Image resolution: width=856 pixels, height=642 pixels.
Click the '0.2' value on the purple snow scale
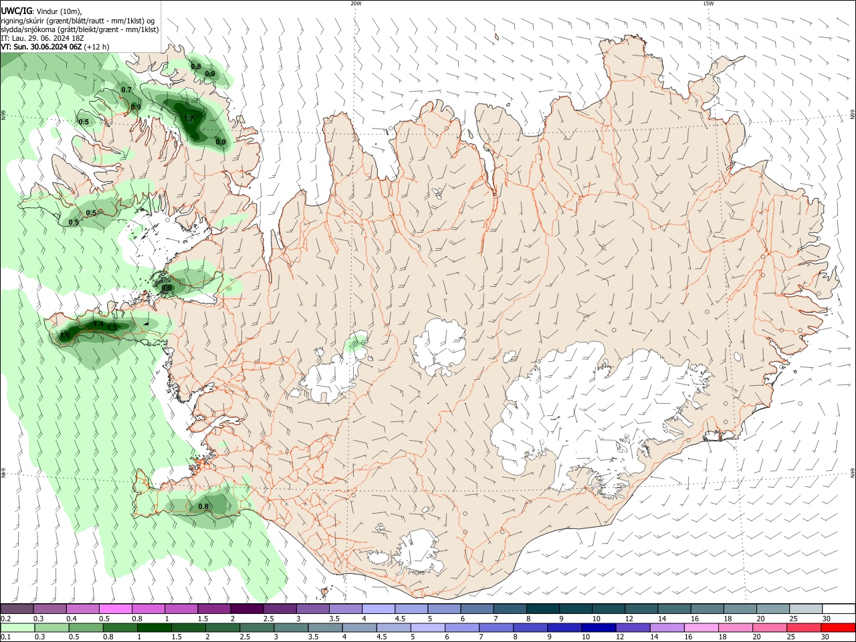coord(5,619)
